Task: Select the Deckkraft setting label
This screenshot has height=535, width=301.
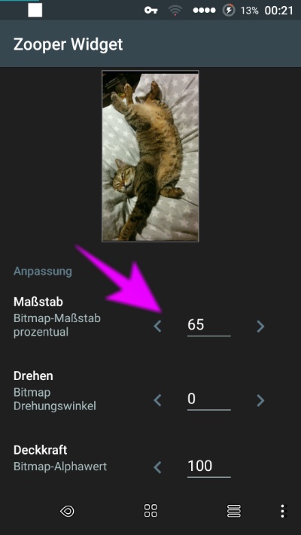Action: (x=41, y=450)
